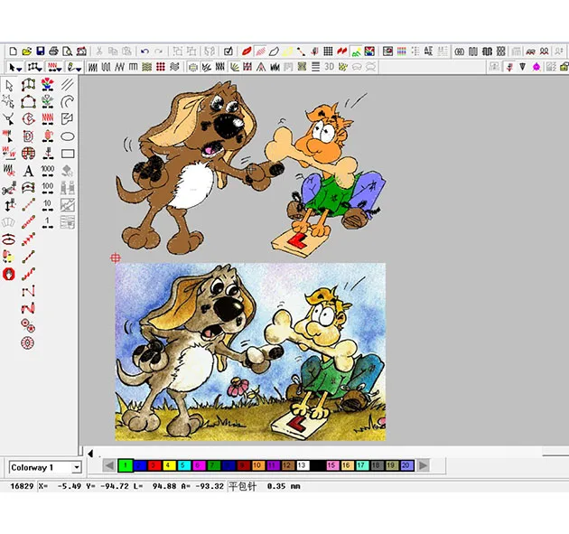Toggle the red checkmark box in toolbar

point(229,51)
